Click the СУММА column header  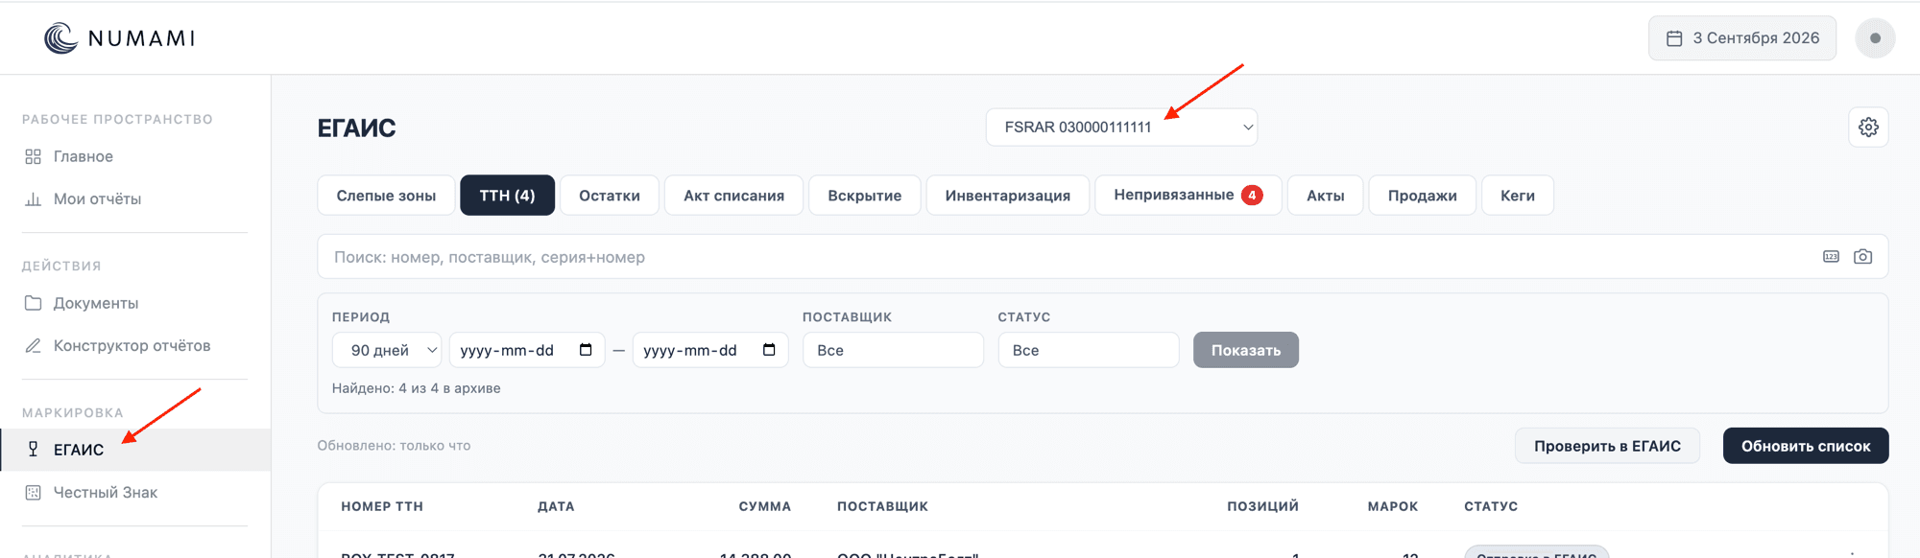point(765,506)
